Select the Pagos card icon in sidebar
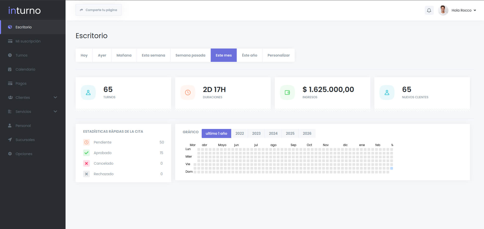 coord(10,83)
